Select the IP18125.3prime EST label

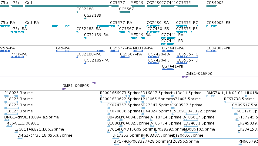(x=18, y=111)
